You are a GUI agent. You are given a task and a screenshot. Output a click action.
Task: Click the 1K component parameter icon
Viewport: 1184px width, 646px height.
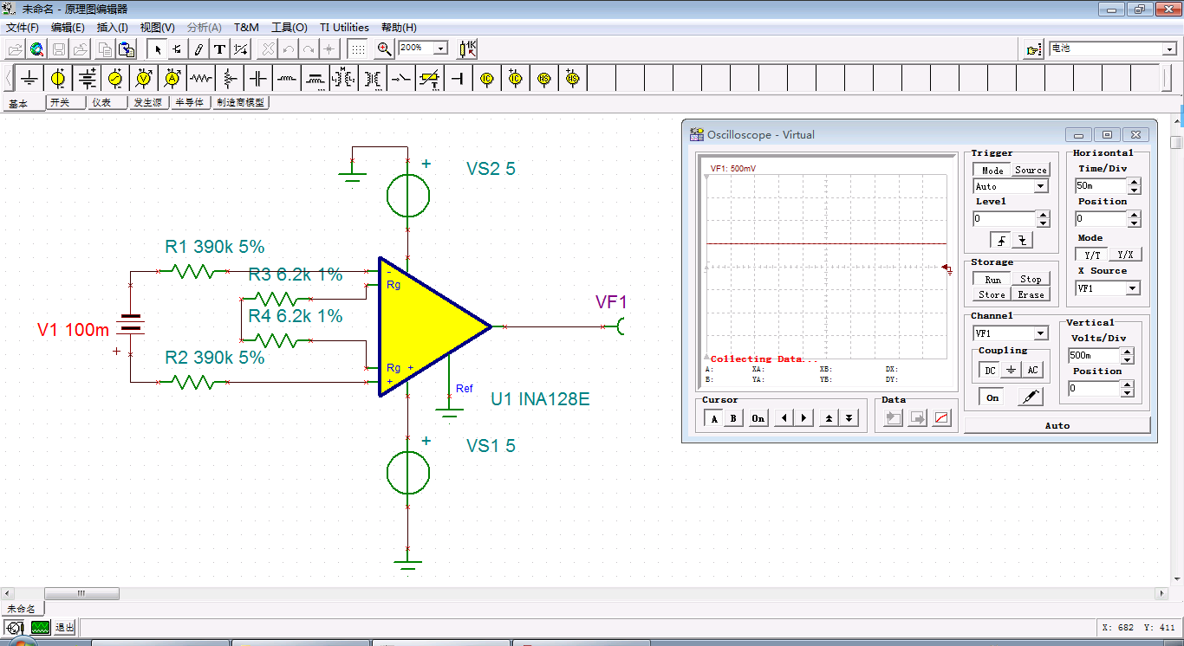[467, 48]
